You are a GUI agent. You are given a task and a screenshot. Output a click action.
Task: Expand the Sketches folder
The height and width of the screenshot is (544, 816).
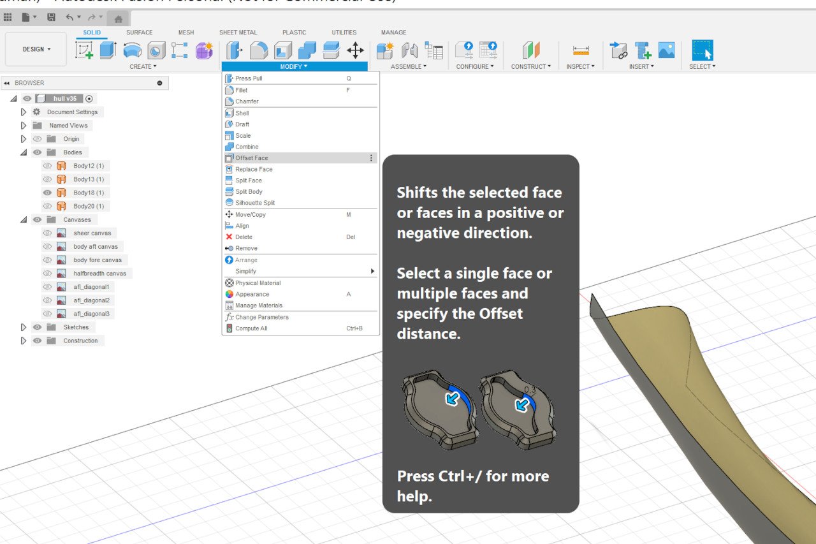tap(24, 327)
